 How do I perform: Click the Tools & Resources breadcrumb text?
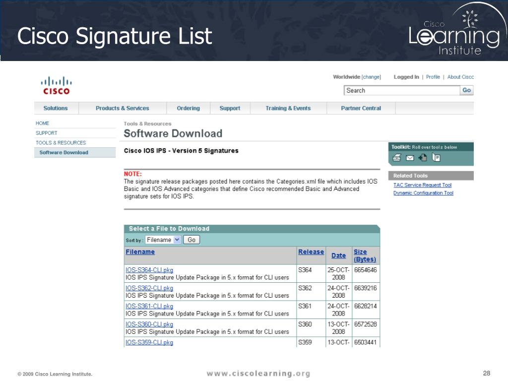point(147,124)
